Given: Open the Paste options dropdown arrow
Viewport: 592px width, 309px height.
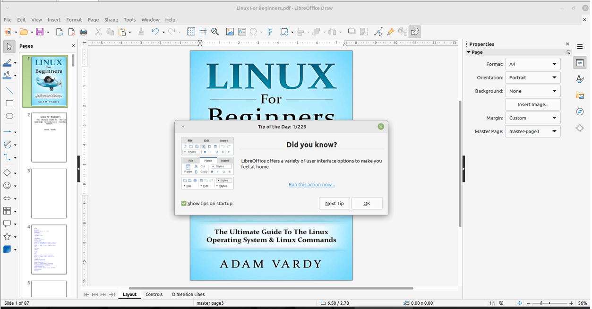Looking at the screenshot, I should click(x=129, y=32).
